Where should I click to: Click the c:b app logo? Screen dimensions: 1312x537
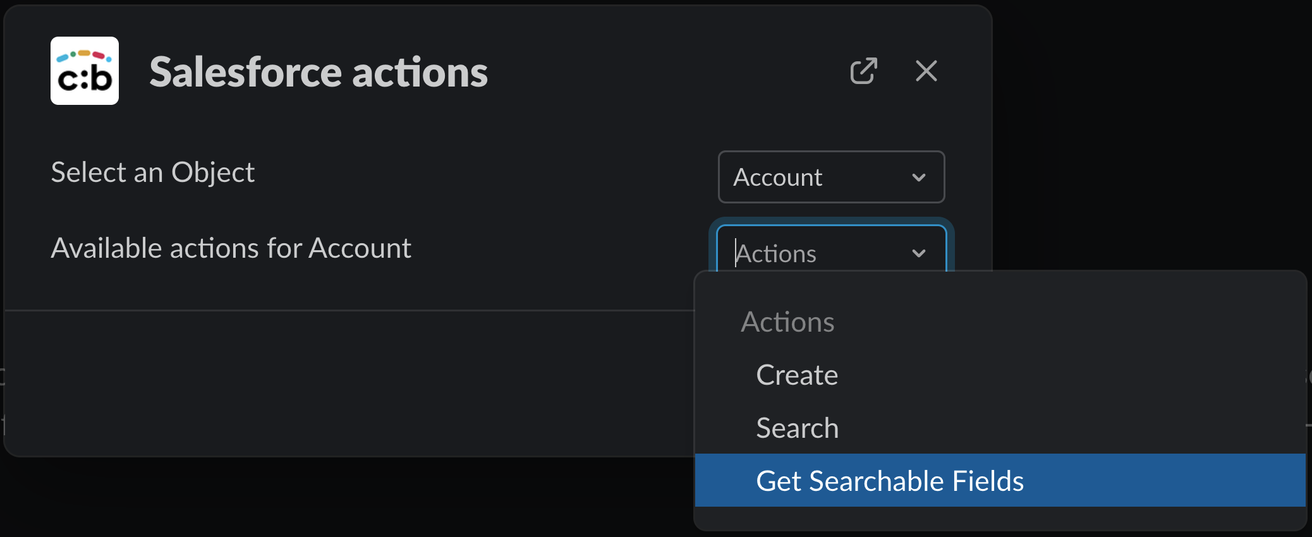pos(85,71)
